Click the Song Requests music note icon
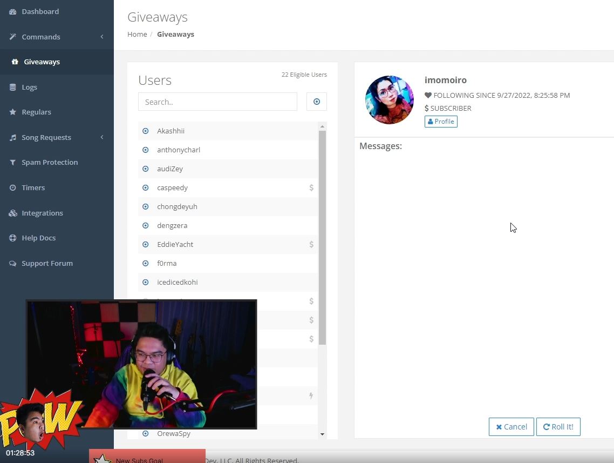Viewport: 614px width, 463px height. [13, 138]
